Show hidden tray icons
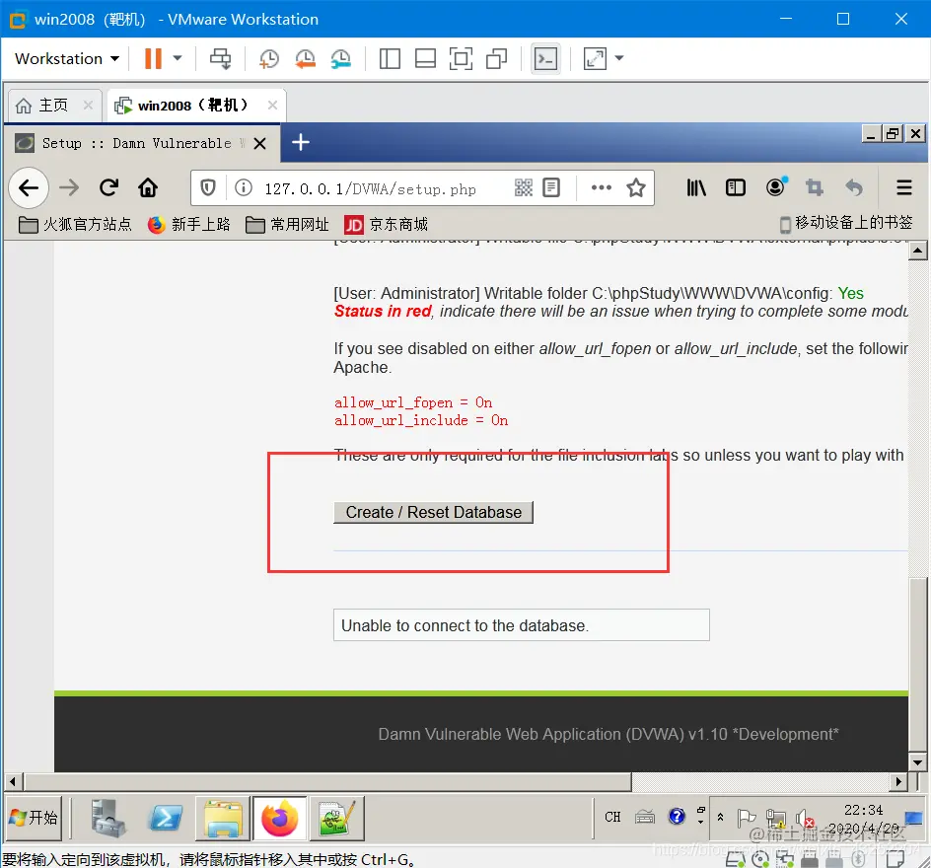Screen dimensions: 931x868 [720, 818]
